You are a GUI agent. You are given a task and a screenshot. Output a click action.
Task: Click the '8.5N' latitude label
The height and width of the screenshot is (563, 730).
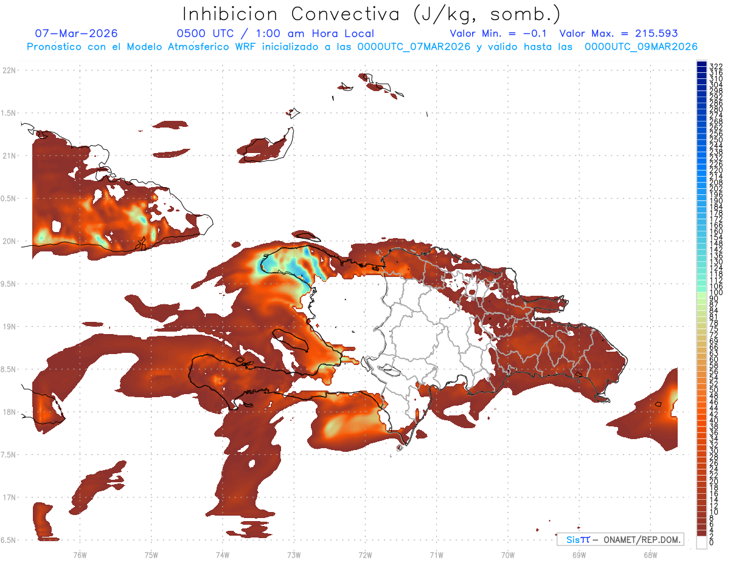tap(9, 370)
